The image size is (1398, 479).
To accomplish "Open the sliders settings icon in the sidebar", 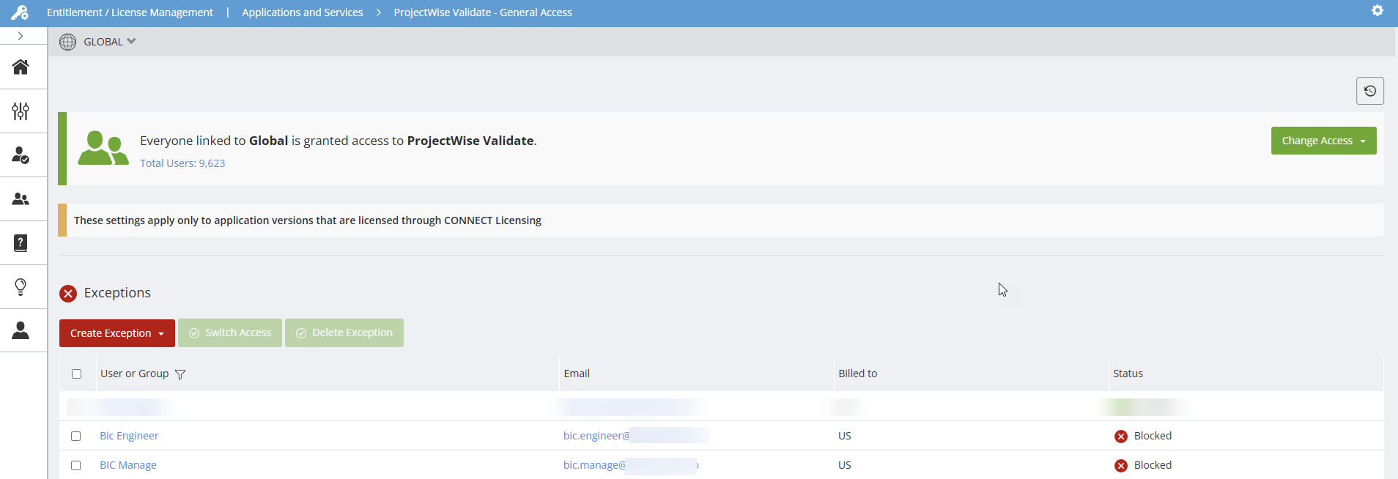I will click(x=21, y=111).
